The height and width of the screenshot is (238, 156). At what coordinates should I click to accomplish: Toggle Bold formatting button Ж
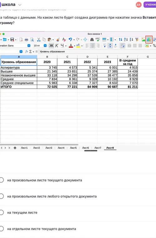51,46
